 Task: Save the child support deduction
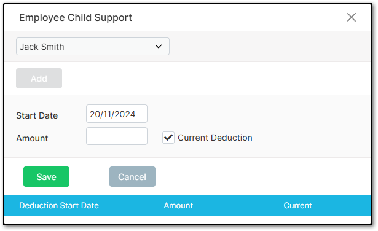click(46, 176)
